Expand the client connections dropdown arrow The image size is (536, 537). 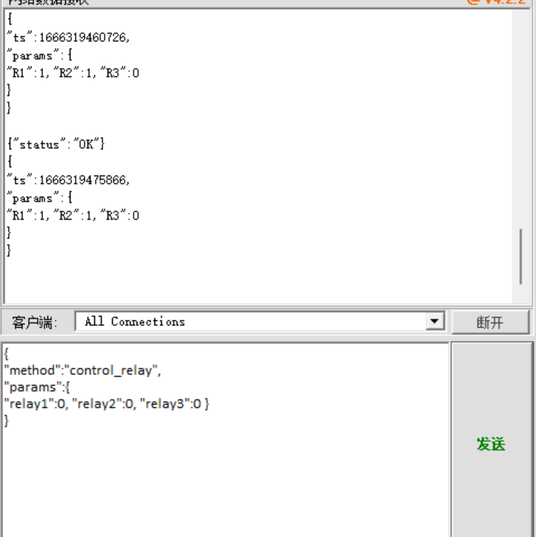[434, 322]
